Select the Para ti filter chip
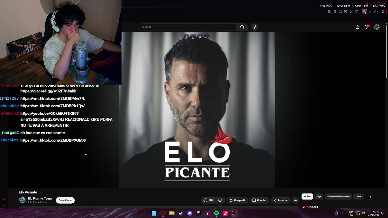This screenshot has height=218, width=388. point(359,197)
